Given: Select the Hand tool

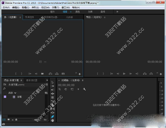Looking at the screenshot, I should click(53, 121).
